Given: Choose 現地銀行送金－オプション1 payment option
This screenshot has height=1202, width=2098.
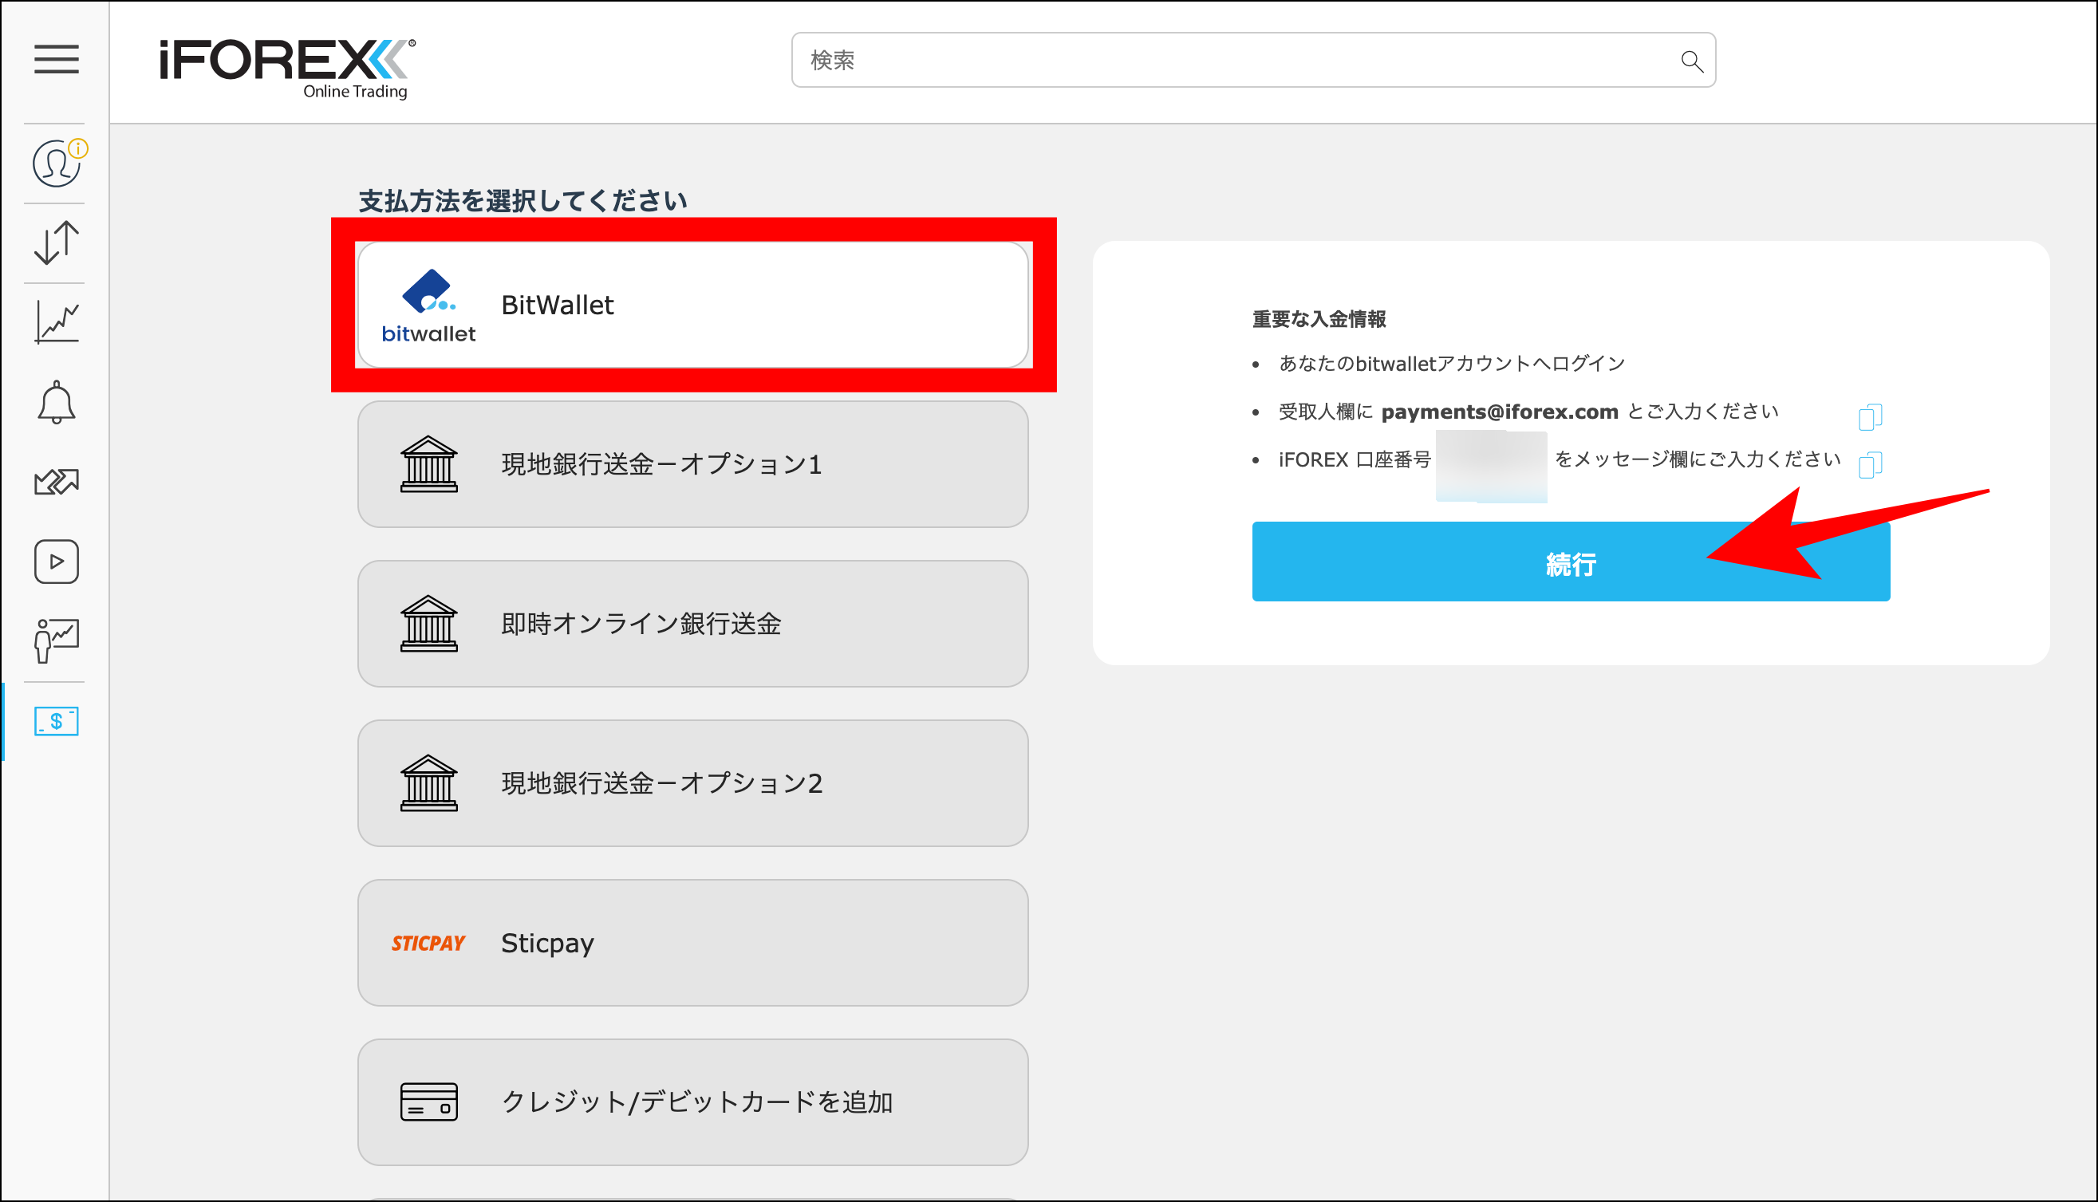Looking at the screenshot, I should [x=692, y=464].
